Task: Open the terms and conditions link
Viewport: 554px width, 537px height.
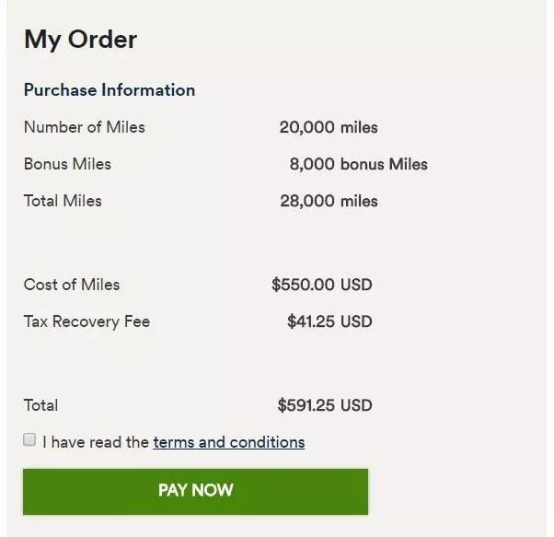Action: point(228,442)
